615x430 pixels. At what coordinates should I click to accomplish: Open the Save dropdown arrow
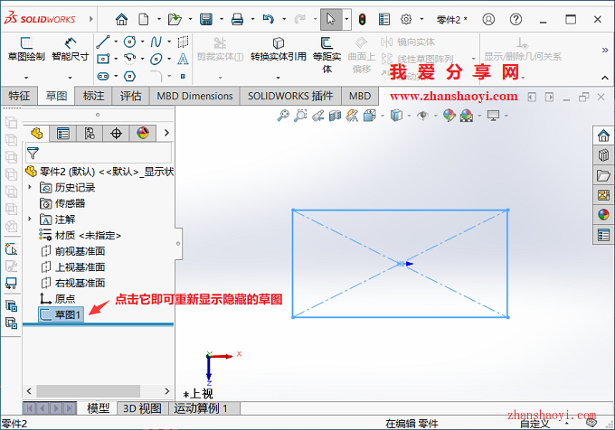pyautogui.click(x=222, y=19)
